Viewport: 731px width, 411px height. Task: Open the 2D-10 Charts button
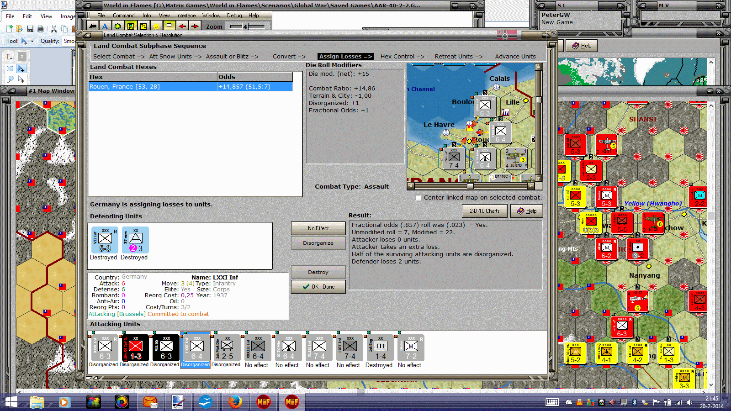coord(485,211)
